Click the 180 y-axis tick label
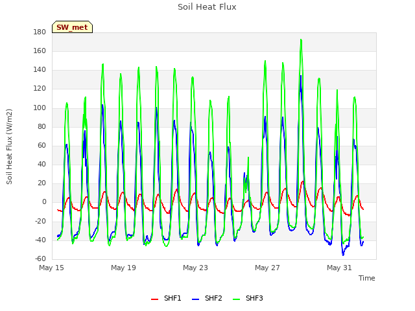 pyautogui.click(x=40, y=32)
